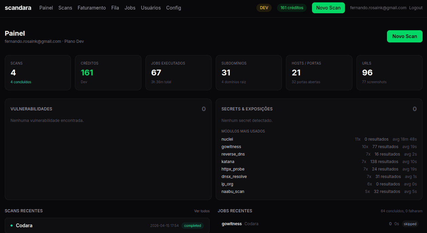Open the Fila queue page

point(115,7)
